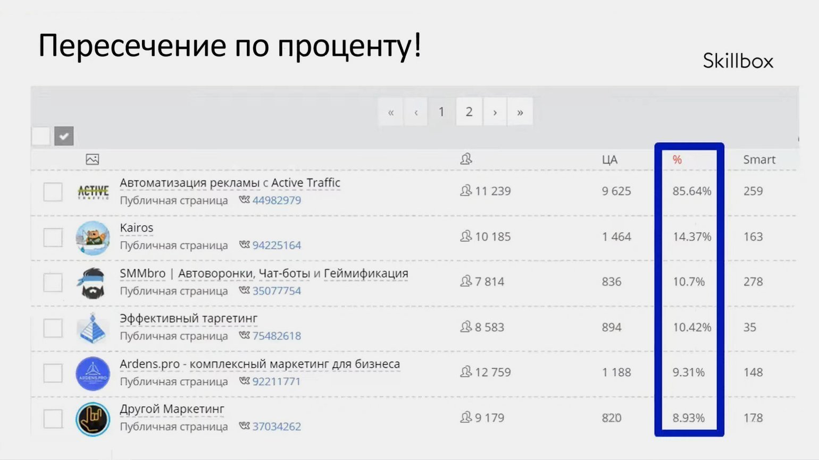Select page 1 in pagination
This screenshot has width=819, height=460.
tap(441, 112)
